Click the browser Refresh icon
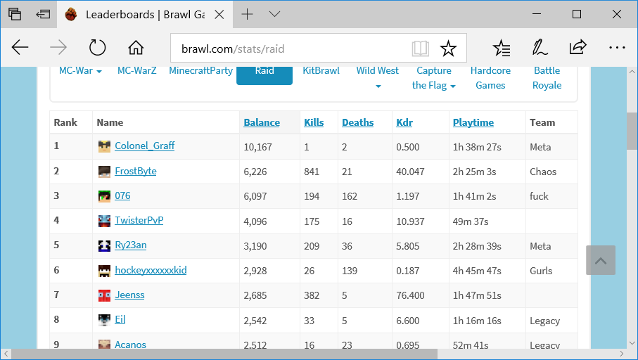The width and height of the screenshot is (638, 360). pyautogui.click(x=97, y=48)
